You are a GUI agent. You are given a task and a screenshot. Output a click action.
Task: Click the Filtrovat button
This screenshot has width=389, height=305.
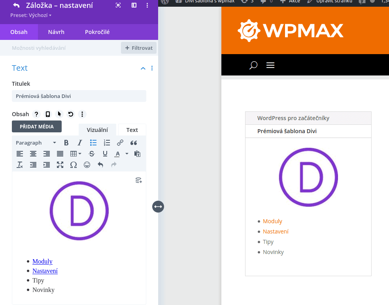click(139, 48)
